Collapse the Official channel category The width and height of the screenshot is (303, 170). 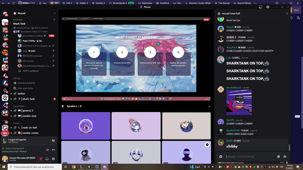(18, 78)
